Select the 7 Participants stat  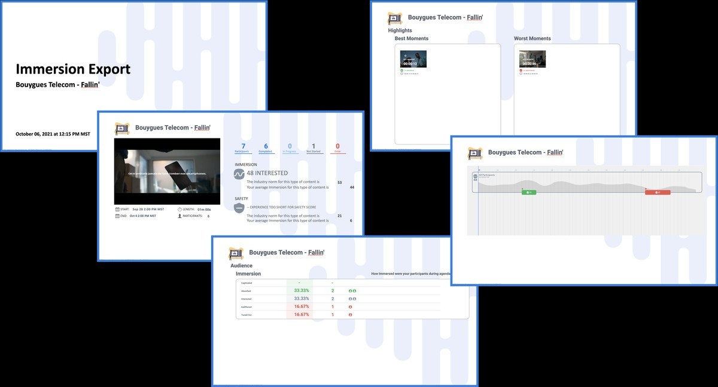tap(243, 148)
